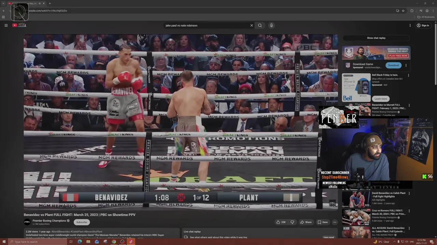Launch Microsoft Edge from taskbar

pos(80,242)
